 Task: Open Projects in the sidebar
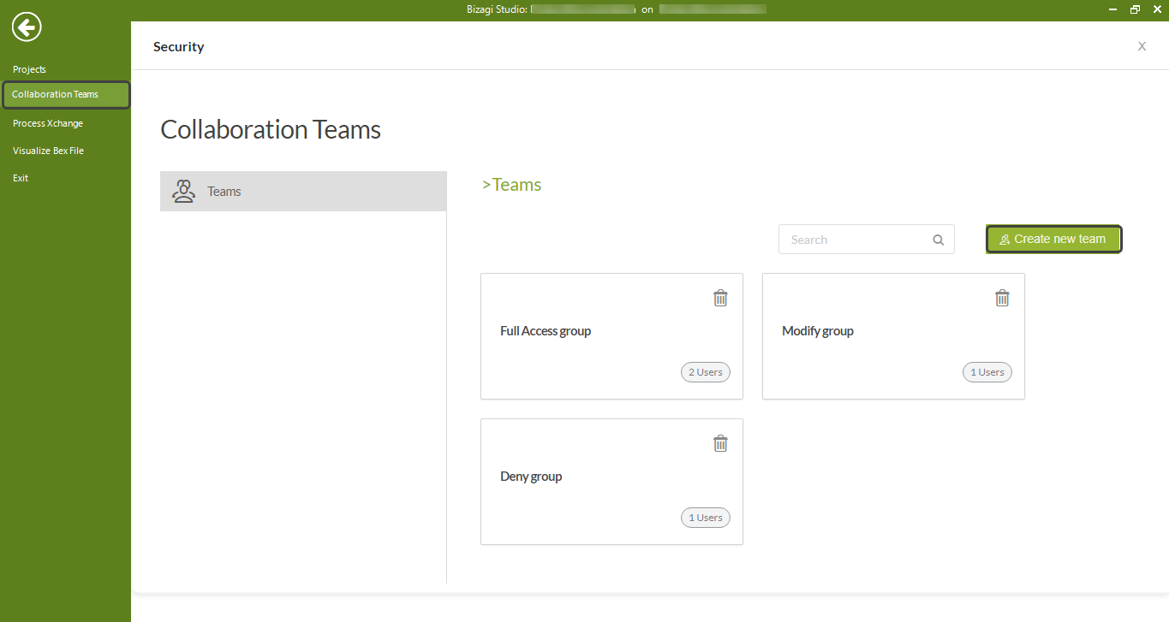coord(30,69)
